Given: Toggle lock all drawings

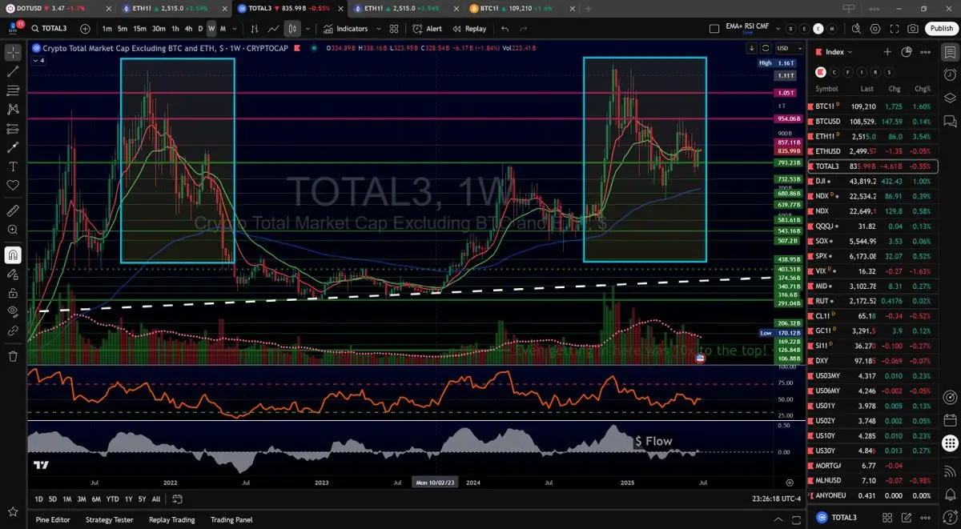Looking at the screenshot, I should pos(13,292).
